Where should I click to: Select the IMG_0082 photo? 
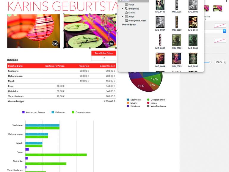[x=177, y=40]
